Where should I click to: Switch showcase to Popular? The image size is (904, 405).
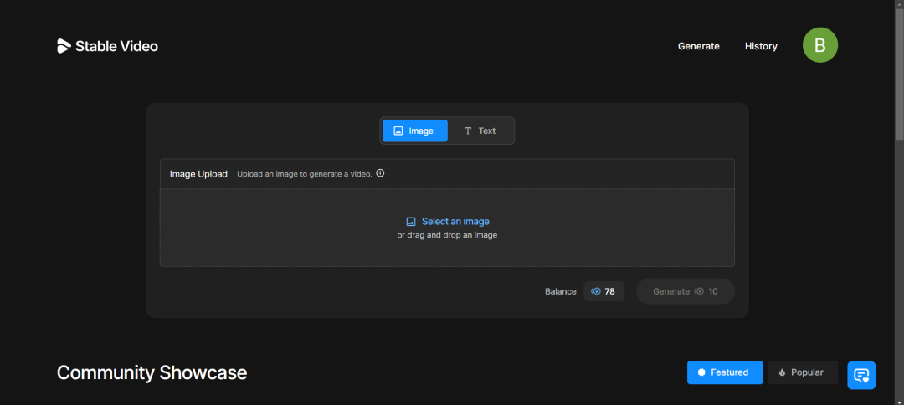[802, 372]
